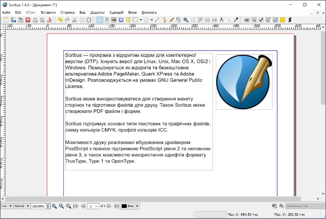This screenshot has height=219, width=326.
Task: Insert PDF push button (OK icon)
Action: point(247,20)
